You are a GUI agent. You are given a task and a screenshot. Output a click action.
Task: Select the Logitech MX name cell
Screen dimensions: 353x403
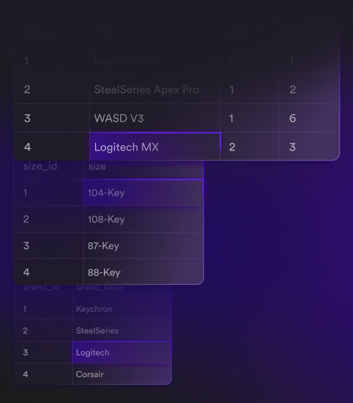click(155, 146)
